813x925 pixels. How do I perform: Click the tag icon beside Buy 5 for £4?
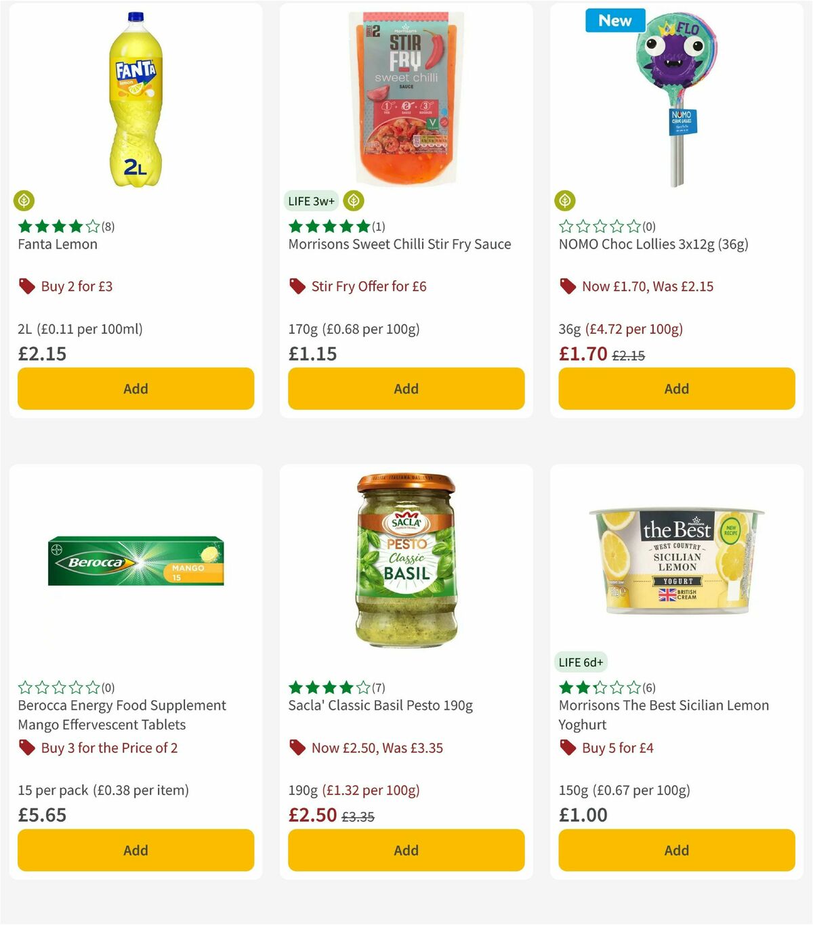click(x=568, y=748)
